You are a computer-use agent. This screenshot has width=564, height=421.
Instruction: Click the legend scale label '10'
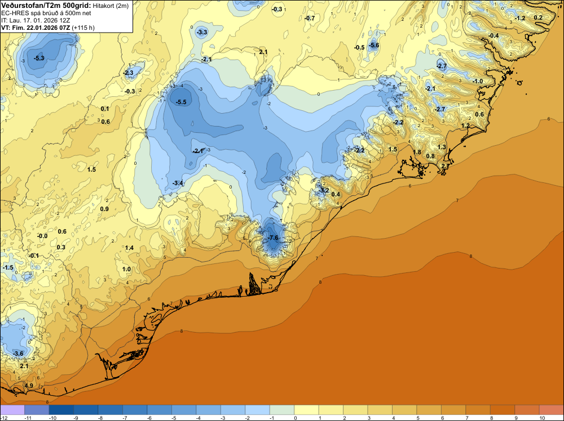coord(543,418)
